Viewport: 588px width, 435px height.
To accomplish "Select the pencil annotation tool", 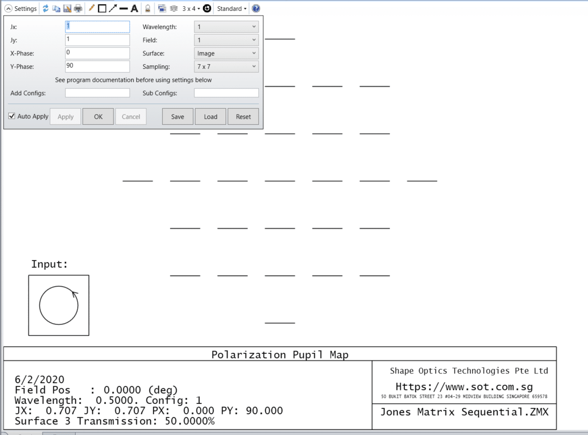I will [92, 8].
